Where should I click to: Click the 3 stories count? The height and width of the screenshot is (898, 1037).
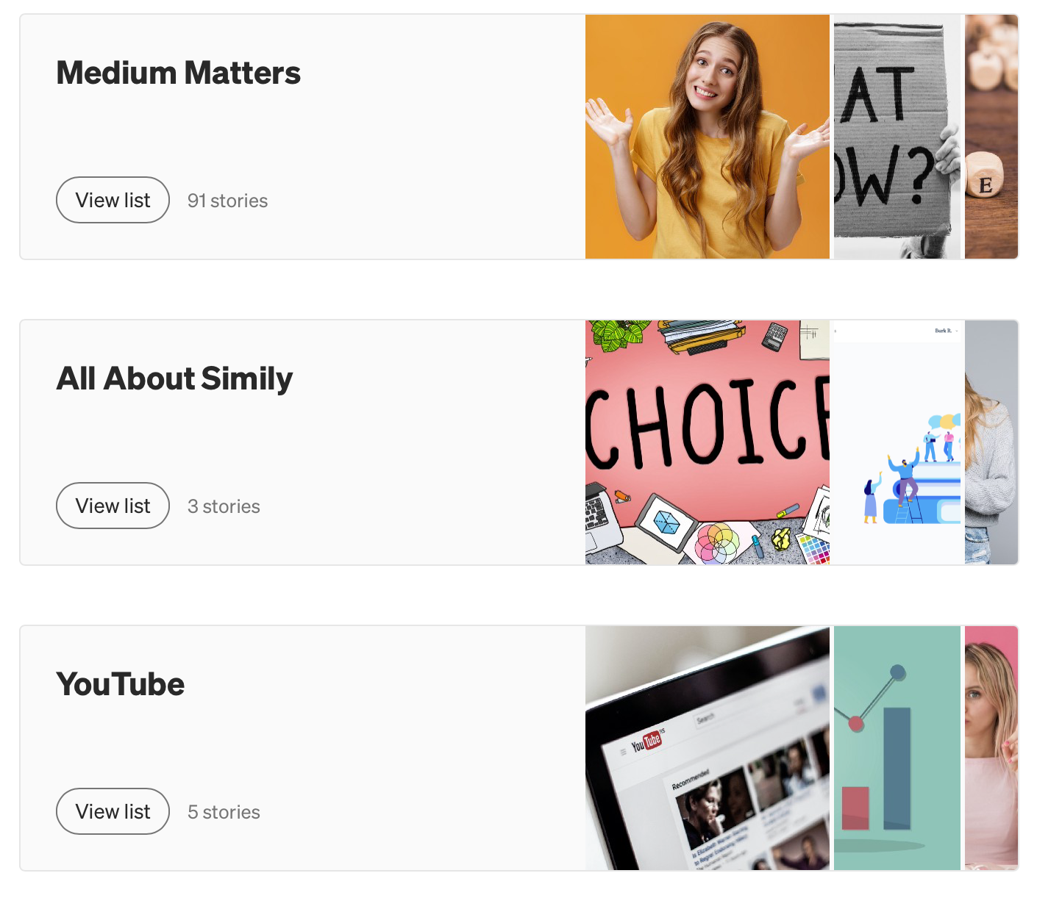(224, 506)
